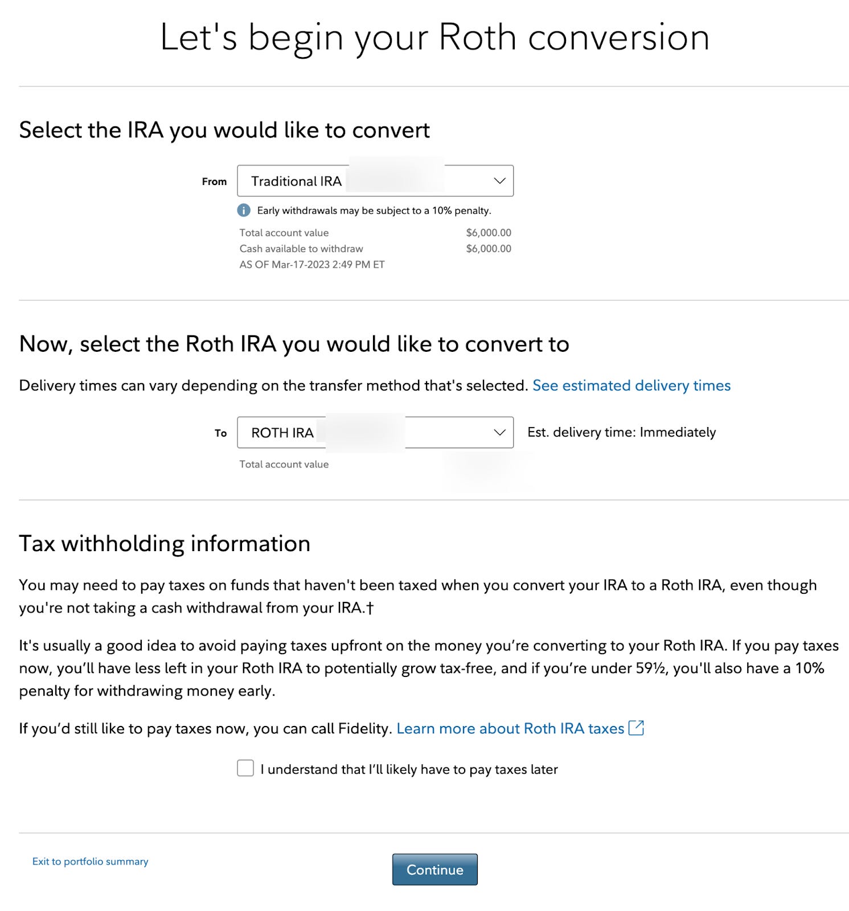Viewport: 849px width, 911px height.
Task: Click the heading Tax withholding information
Action: coord(165,543)
